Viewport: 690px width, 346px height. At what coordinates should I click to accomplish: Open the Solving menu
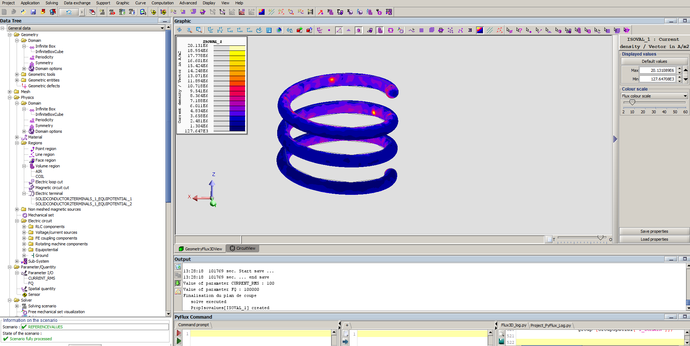click(x=52, y=3)
